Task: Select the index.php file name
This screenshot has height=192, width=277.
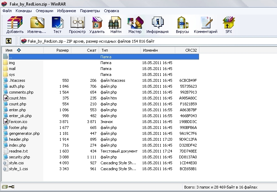Action: point(17,145)
